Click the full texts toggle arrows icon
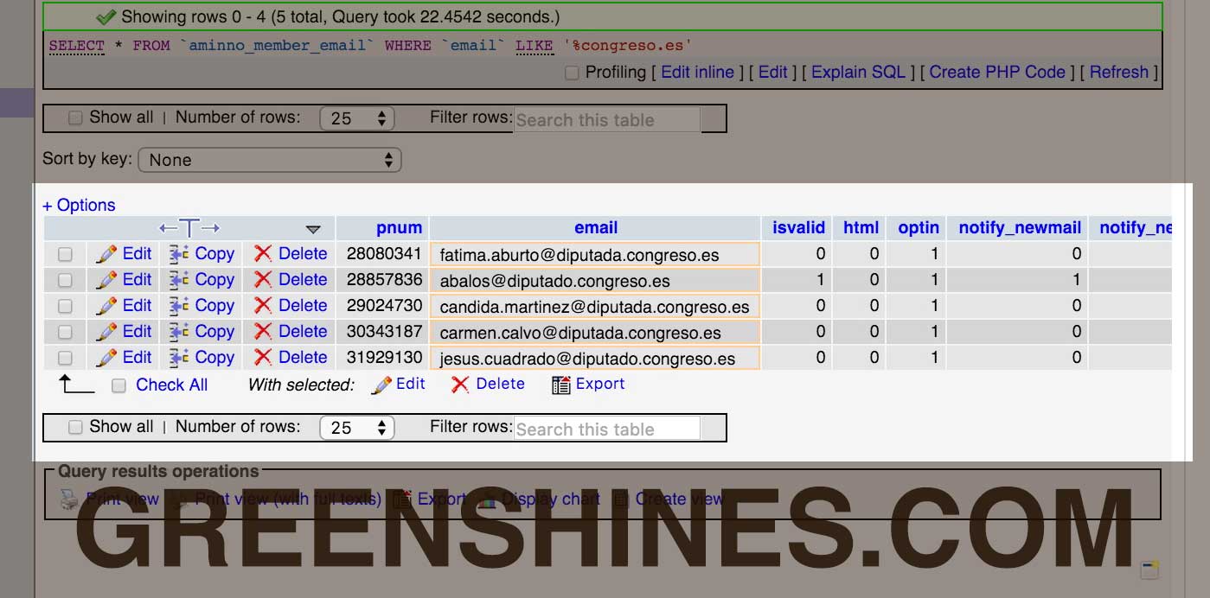 (x=189, y=228)
